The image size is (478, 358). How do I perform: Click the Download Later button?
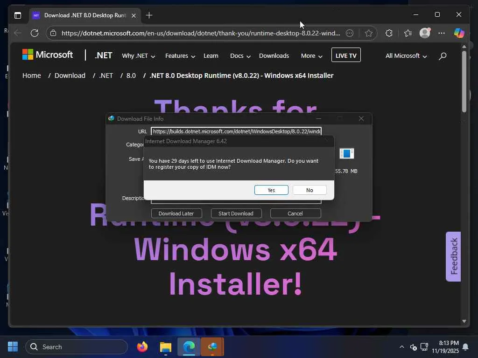(x=176, y=213)
